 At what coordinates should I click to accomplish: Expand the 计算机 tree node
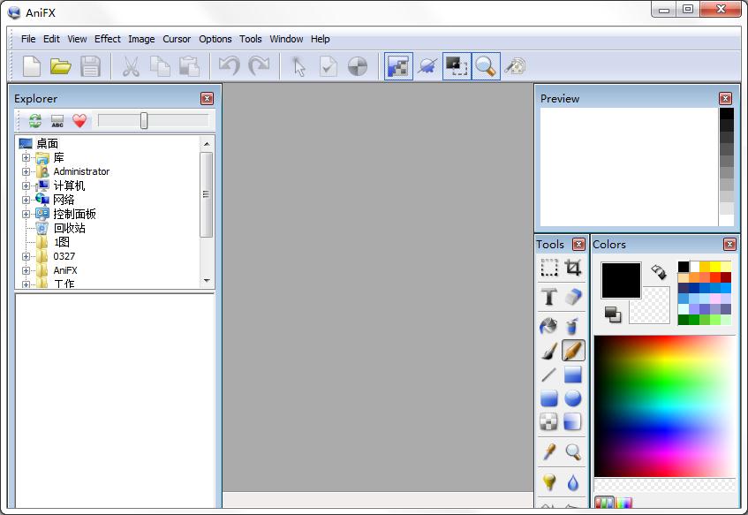26,186
